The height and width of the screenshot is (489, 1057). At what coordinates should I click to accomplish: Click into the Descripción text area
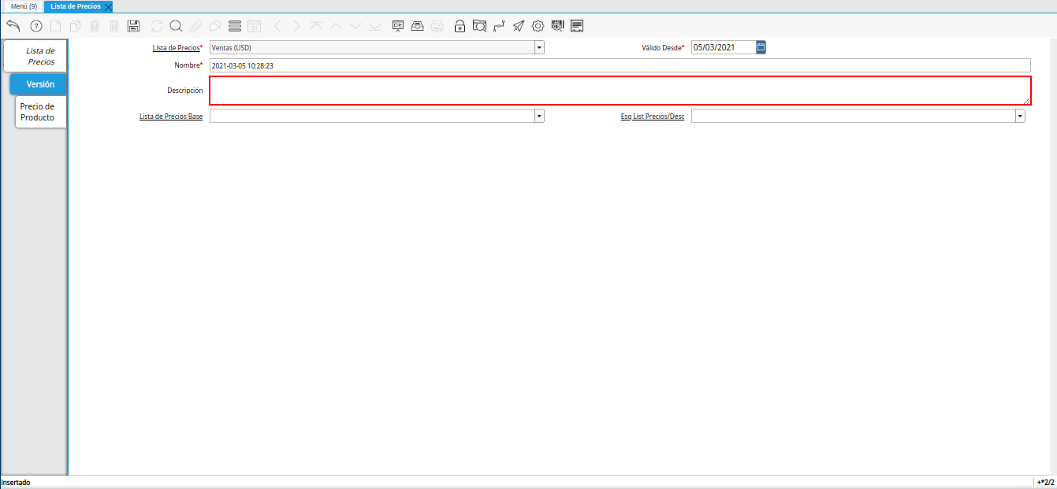pyautogui.click(x=620, y=91)
